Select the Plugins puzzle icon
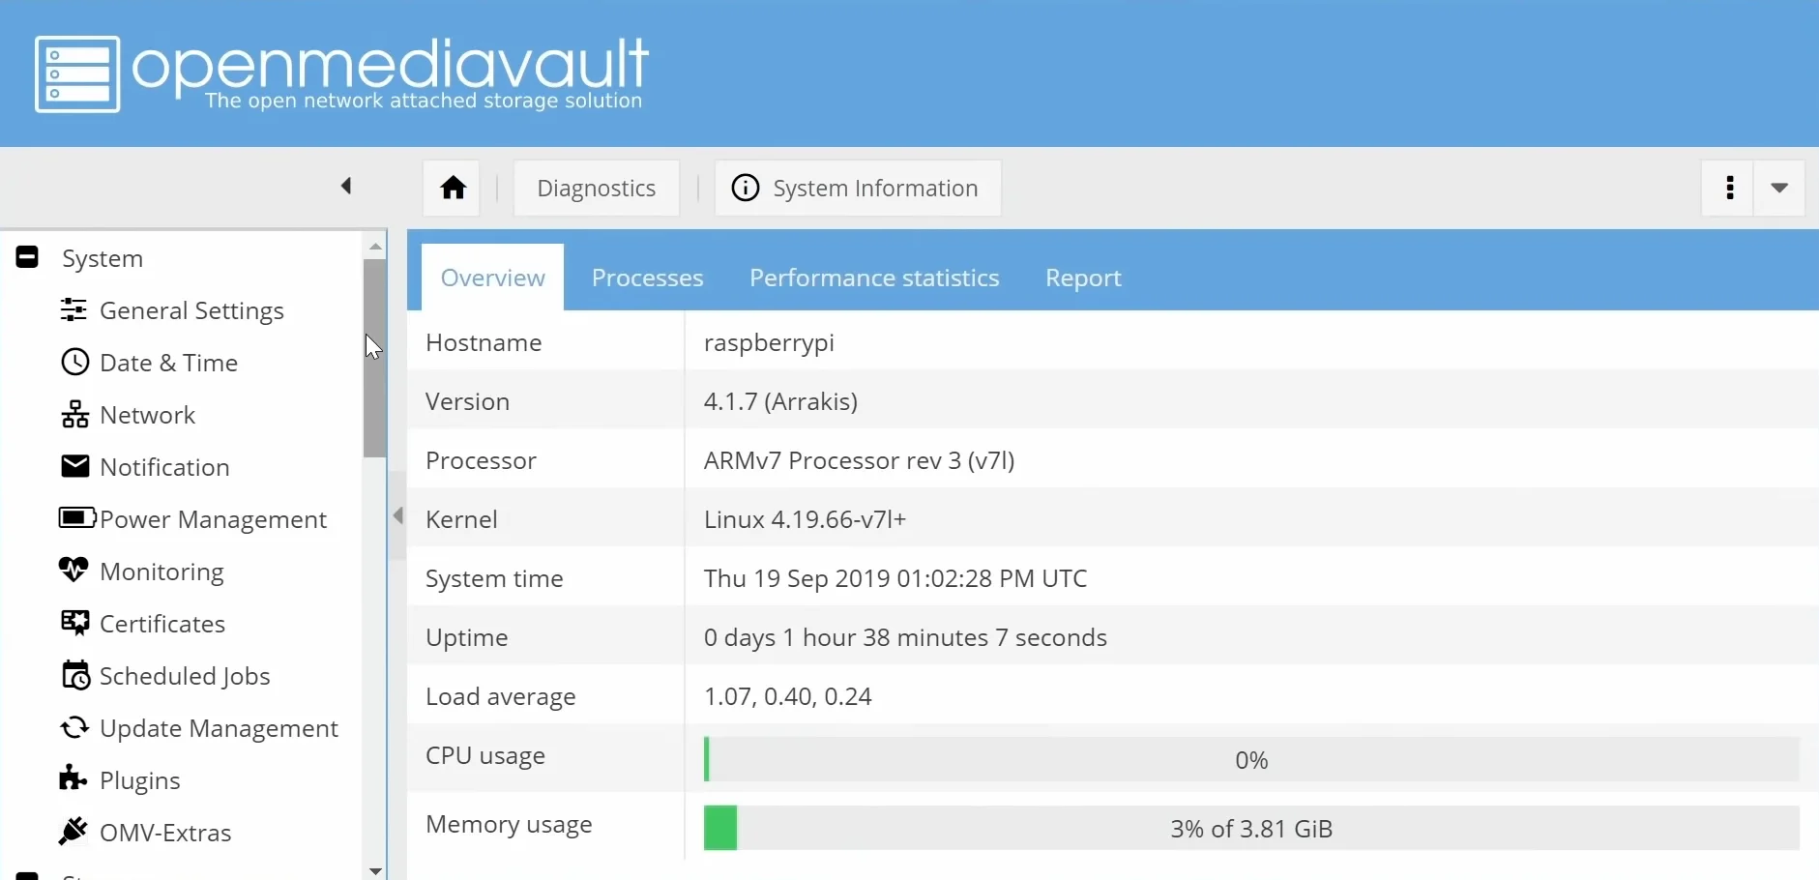This screenshot has width=1819, height=880. pos(73,778)
